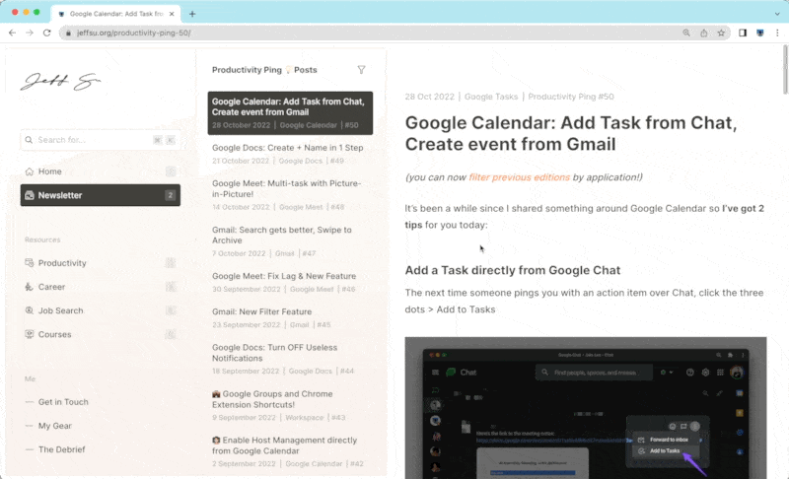The height and width of the screenshot is (479, 789).
Task: Open the Job Search section
Action: (101, 310)
